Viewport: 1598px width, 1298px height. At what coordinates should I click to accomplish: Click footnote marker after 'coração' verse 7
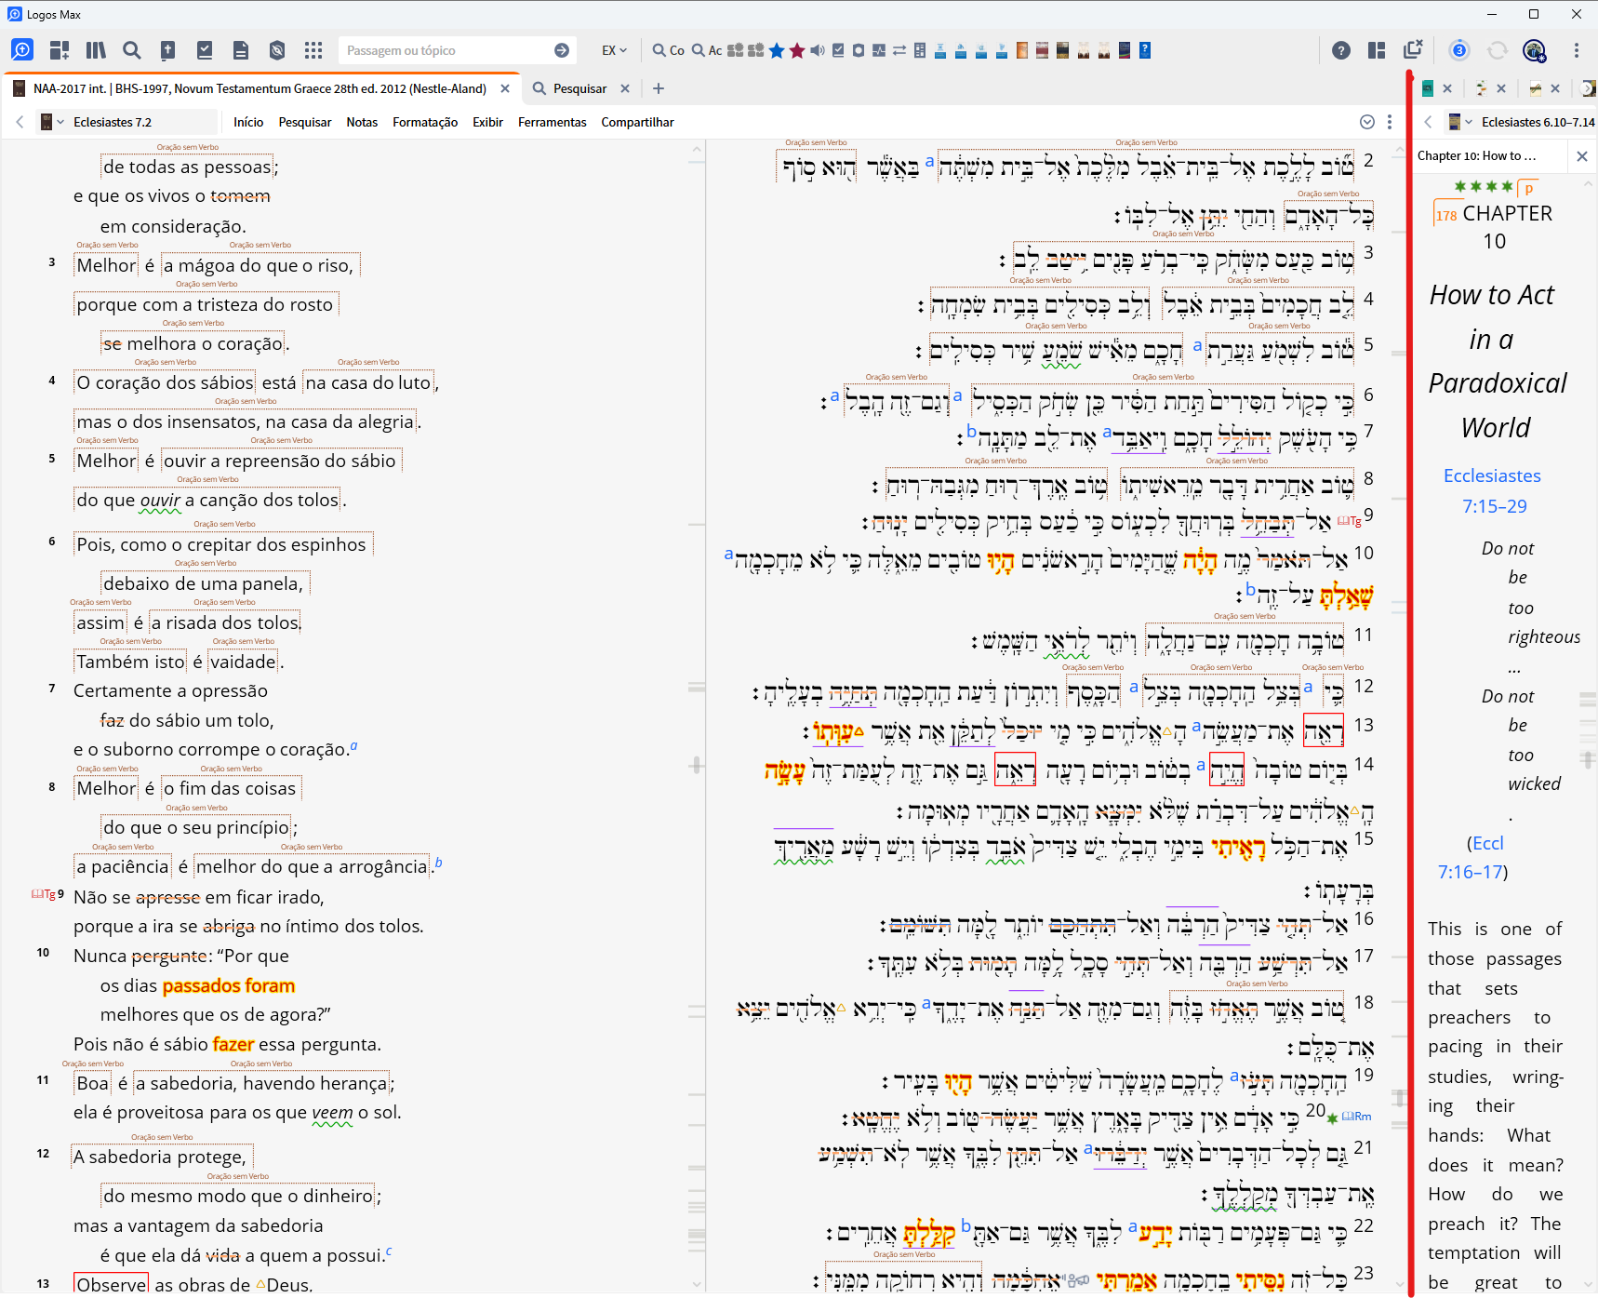click(353, 745)
